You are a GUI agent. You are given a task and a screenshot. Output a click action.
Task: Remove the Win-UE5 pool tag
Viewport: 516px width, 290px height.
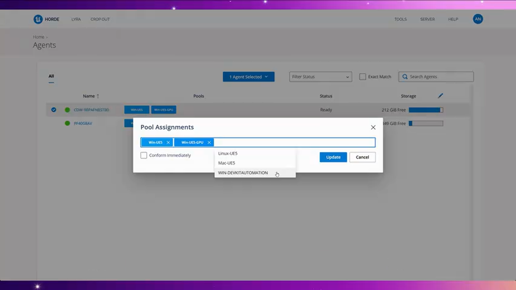[168, 143]
